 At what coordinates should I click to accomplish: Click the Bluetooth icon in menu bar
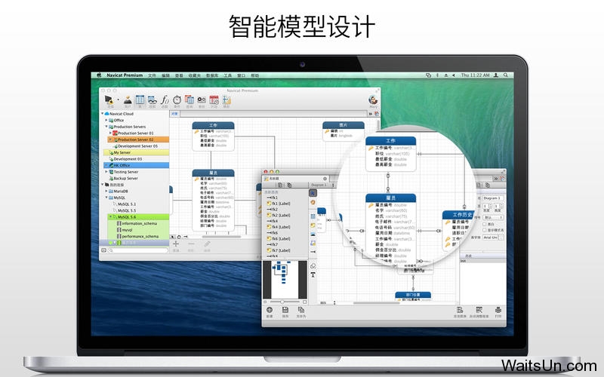coord(437,75)
